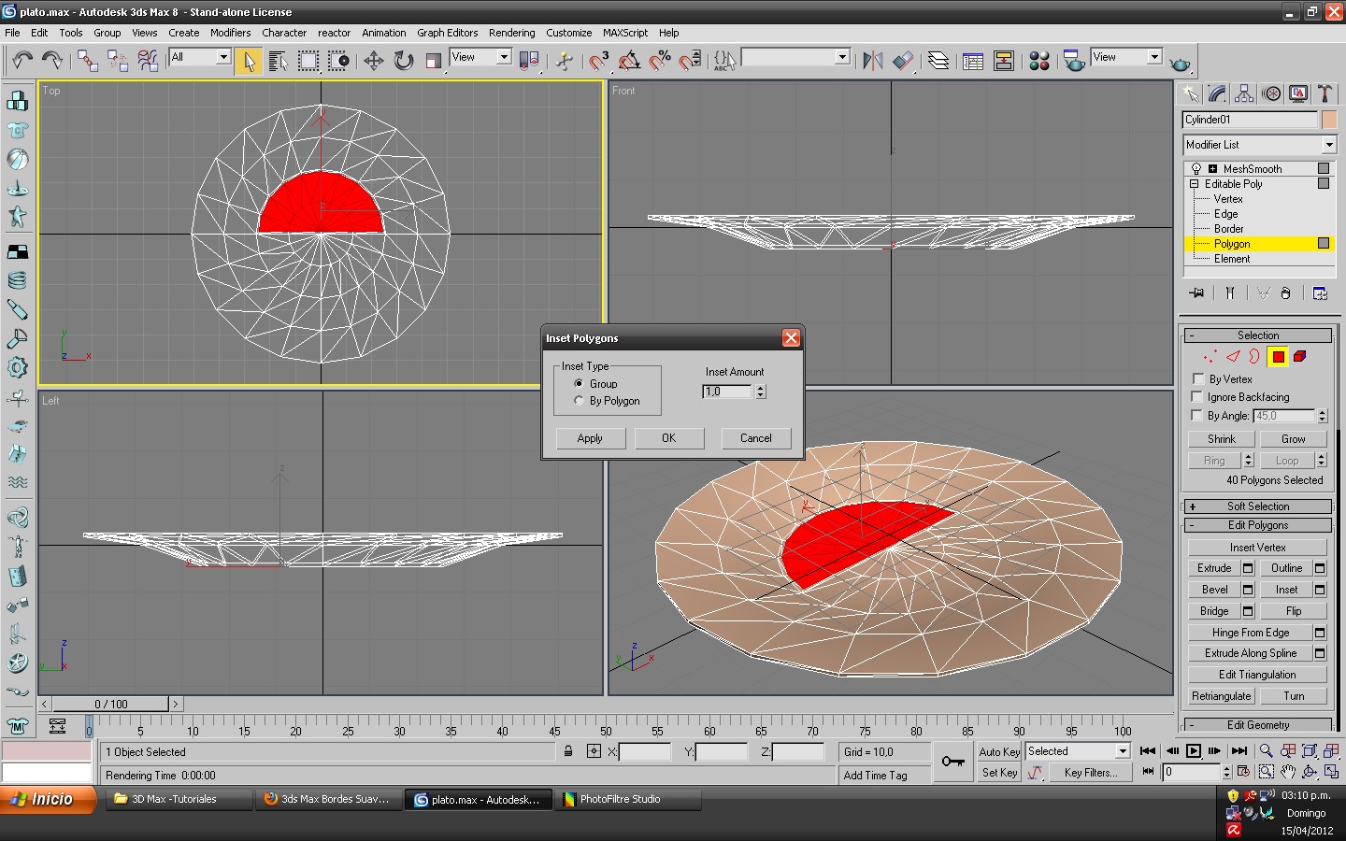
Task: Open the named selection sets dropdown
Action: coord(795,57)
